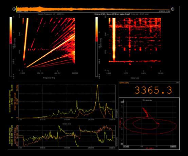Click the Frequency [Hz] axis label
This screenshot has height=156, width=188.
click(x=49, y=78)
